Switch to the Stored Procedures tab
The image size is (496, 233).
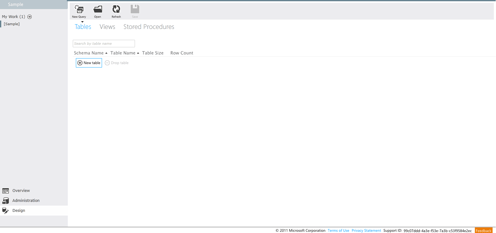pos(149,27)
